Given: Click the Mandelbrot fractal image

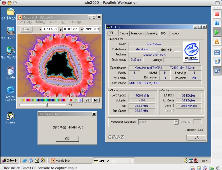Looking at the screenshot, I should point(60,65).
